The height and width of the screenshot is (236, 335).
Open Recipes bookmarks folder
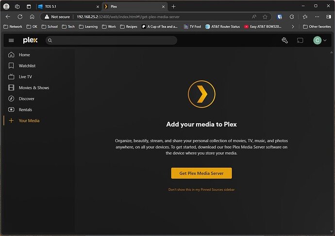pyautogui.click(x=129, y=27)
